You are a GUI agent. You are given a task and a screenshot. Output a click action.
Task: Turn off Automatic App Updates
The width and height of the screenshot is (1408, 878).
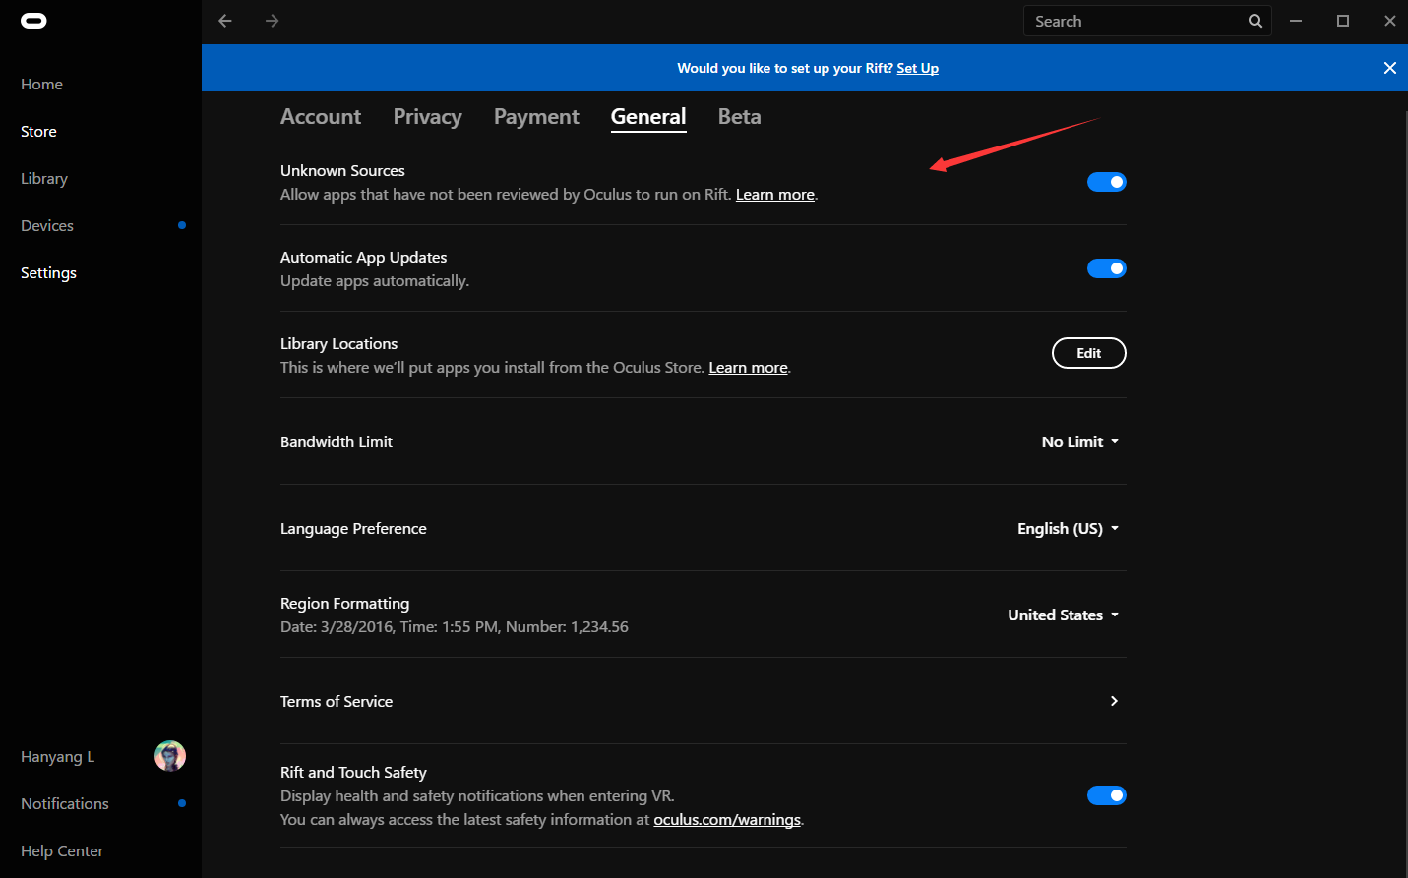(x=1106, y=268)
